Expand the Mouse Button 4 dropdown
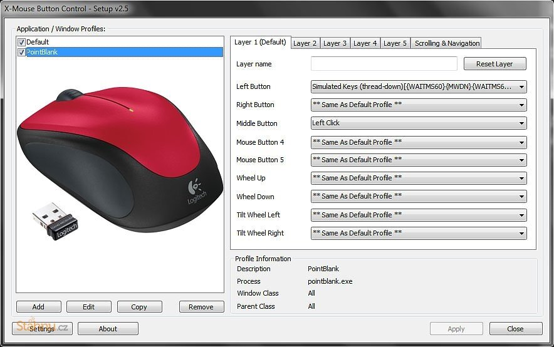 click(x=419, y=142)
